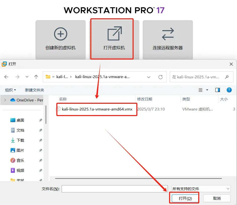The image size is (237, 205).
Task: Open the 组织 menu
Action: 10,90
